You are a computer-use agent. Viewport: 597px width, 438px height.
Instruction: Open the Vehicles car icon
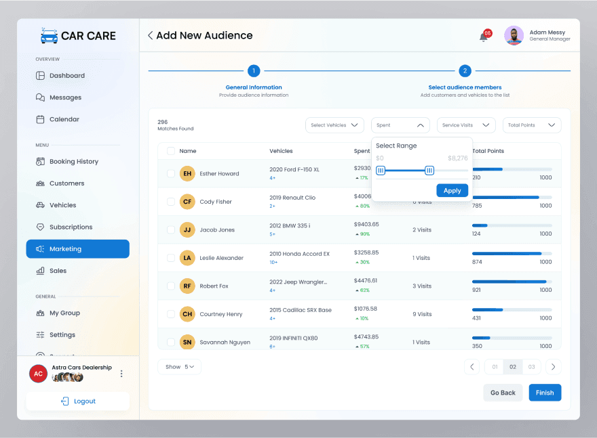(x=40, y=205)
